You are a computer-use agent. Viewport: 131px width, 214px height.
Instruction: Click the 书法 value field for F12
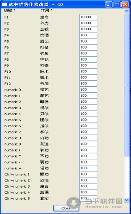click(x=88, y=83)
